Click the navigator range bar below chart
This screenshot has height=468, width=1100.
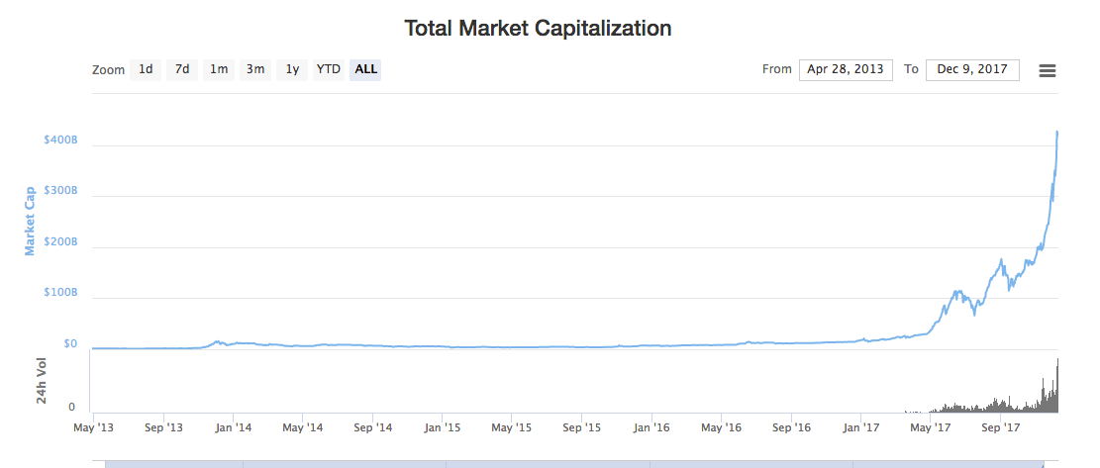574,463
